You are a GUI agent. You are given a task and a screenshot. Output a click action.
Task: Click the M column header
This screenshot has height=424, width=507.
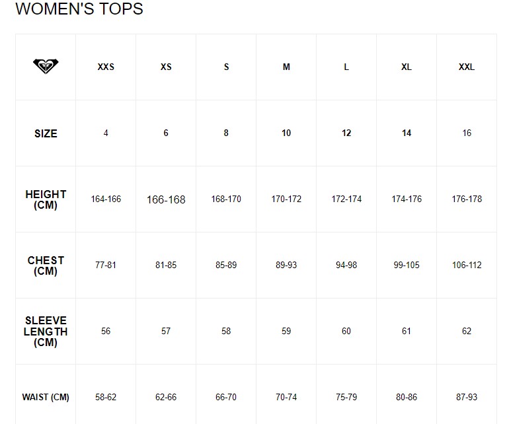coord(286,67)
